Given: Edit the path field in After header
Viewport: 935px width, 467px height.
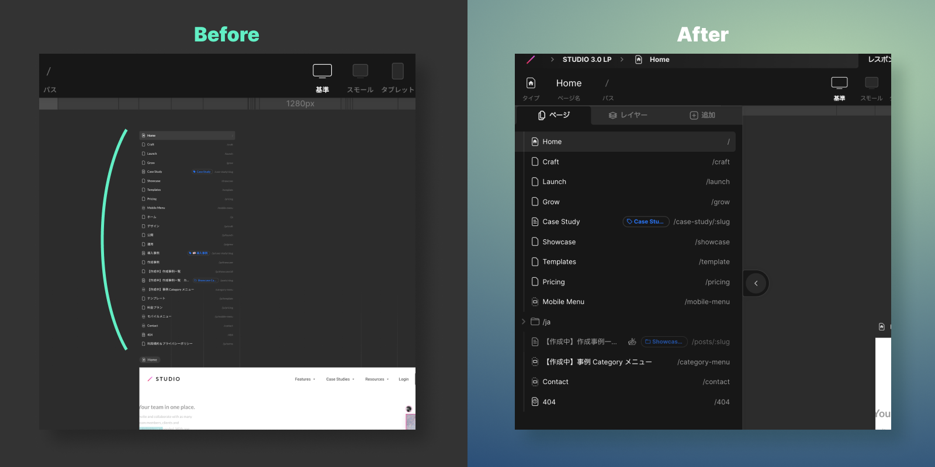Looking at the screenshot, I should tap(607, 83).
